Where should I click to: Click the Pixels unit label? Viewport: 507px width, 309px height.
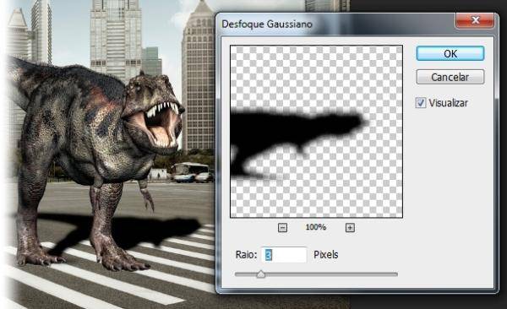[x=325, y=255]
